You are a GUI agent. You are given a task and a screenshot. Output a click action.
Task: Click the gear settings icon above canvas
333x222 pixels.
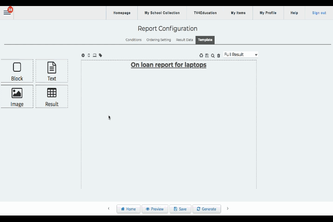pyautogui.click(x=83, y=55)
